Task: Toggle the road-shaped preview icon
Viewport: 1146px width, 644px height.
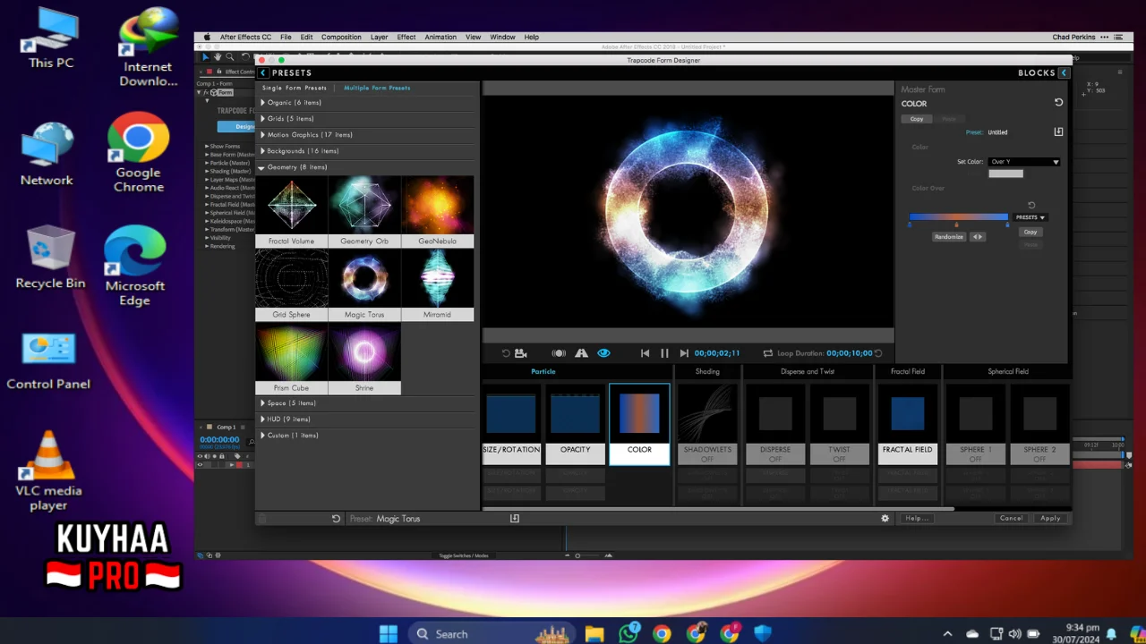Action: [x=581, y=353]
